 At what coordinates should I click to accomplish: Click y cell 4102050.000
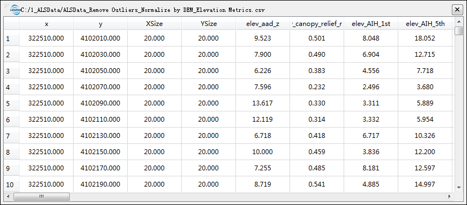point(101,71)
